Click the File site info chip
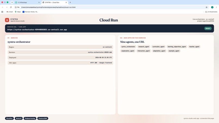The height and width of the screenshot is (123, 219). pyautogui.click(x=17, y=7)
